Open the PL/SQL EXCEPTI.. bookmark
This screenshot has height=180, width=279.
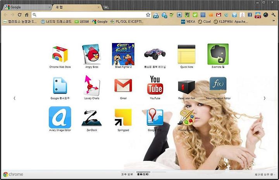click(x=127, y=22)
